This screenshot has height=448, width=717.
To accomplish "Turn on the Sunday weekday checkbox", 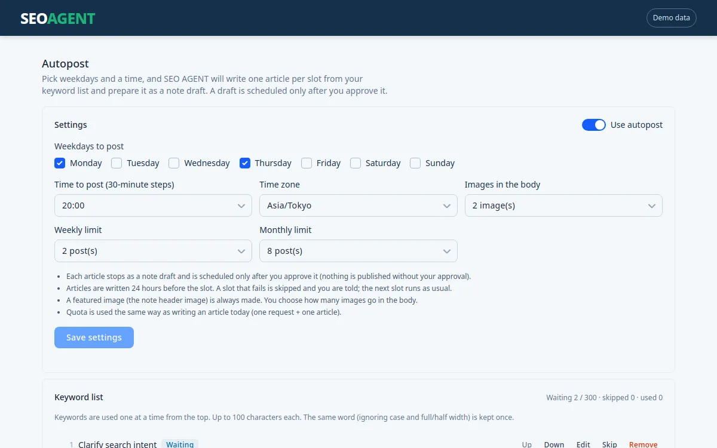I will 415,163.
